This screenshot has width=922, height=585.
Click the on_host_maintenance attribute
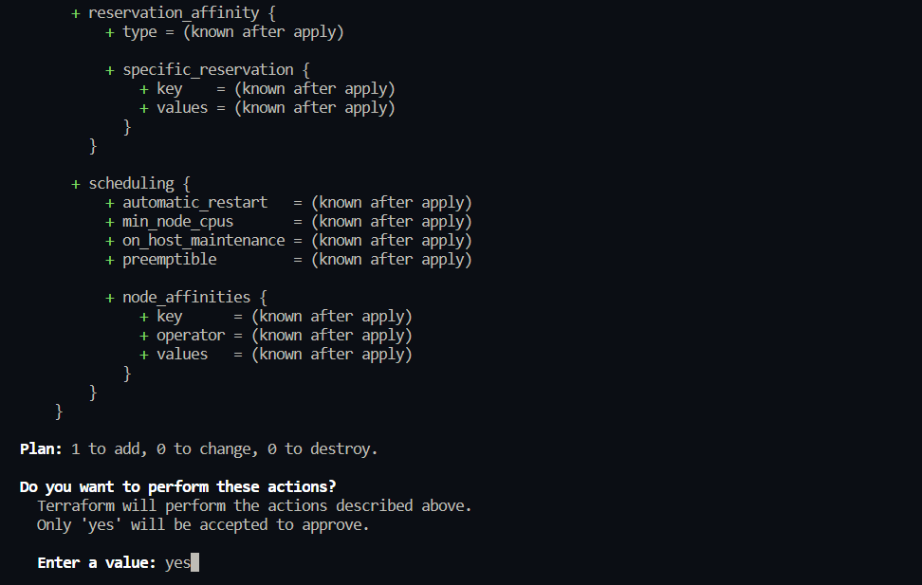203,240
